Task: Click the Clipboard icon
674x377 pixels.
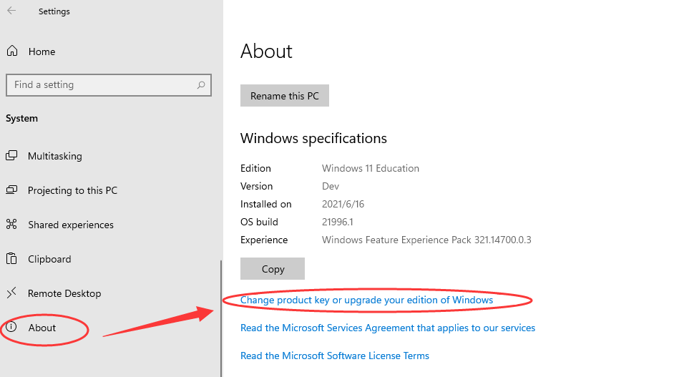Action: coord(11,259)
